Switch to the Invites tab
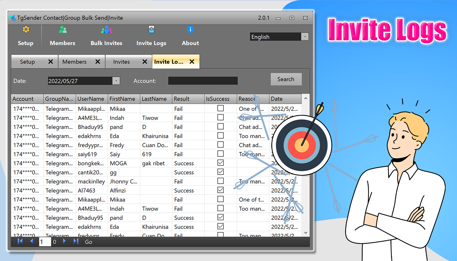 tap(121, 62)
